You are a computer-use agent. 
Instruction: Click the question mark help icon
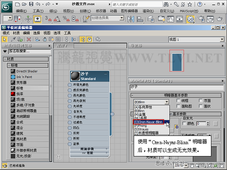[x=199, y=5]
